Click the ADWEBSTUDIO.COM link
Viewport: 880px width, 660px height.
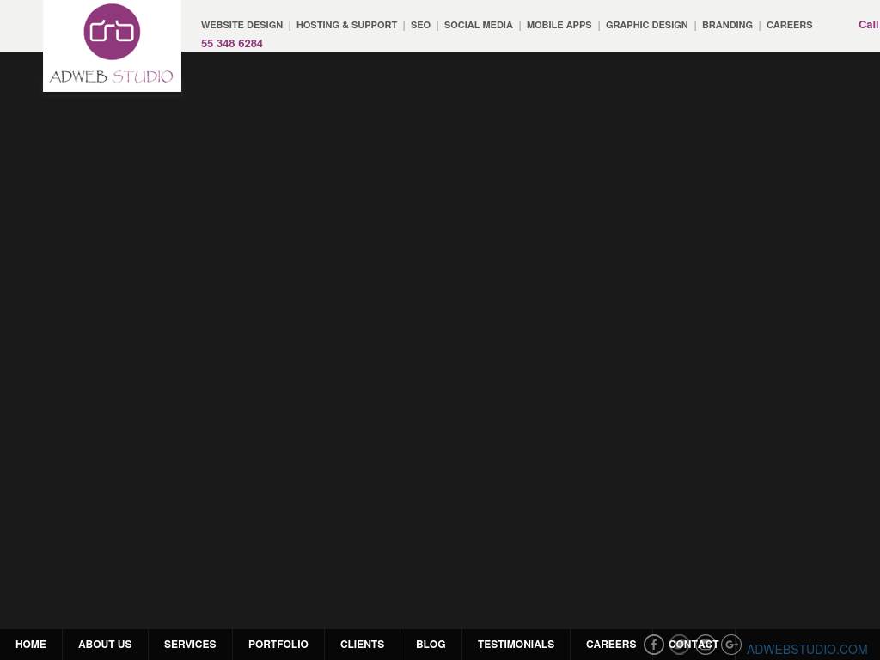[807, 650]
